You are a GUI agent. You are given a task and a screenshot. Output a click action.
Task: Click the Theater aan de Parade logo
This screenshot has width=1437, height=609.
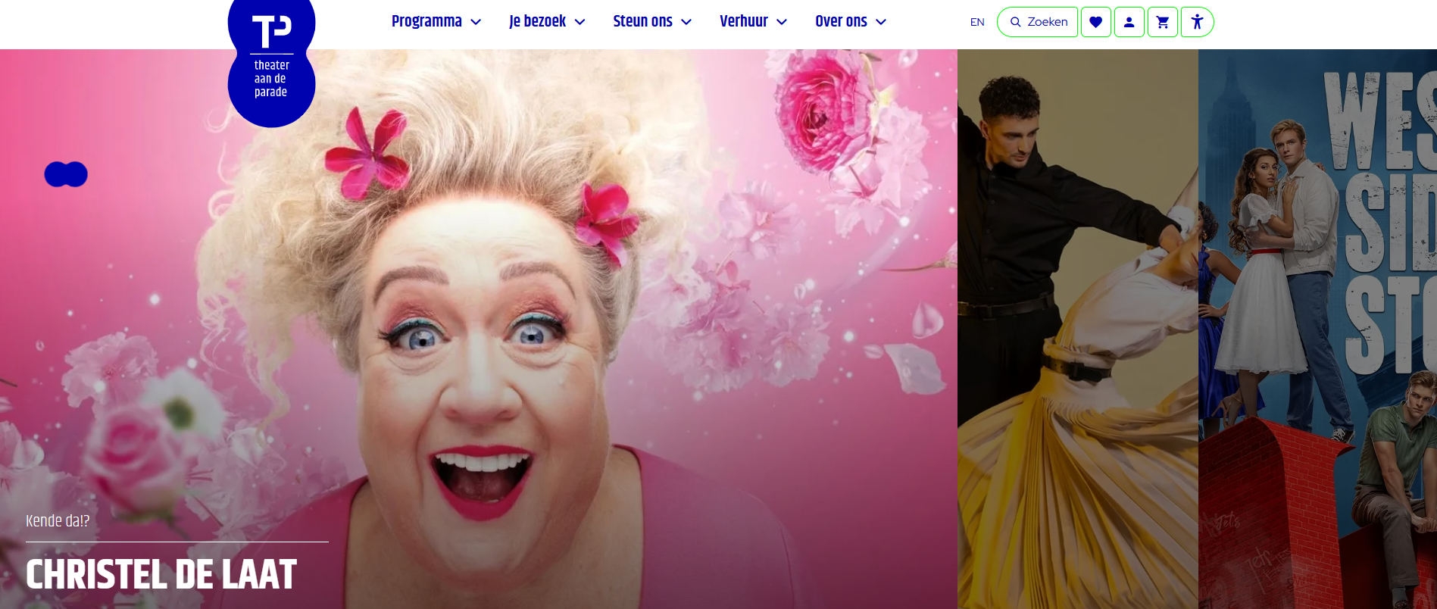pyautogui.click(x=271, y=61)
